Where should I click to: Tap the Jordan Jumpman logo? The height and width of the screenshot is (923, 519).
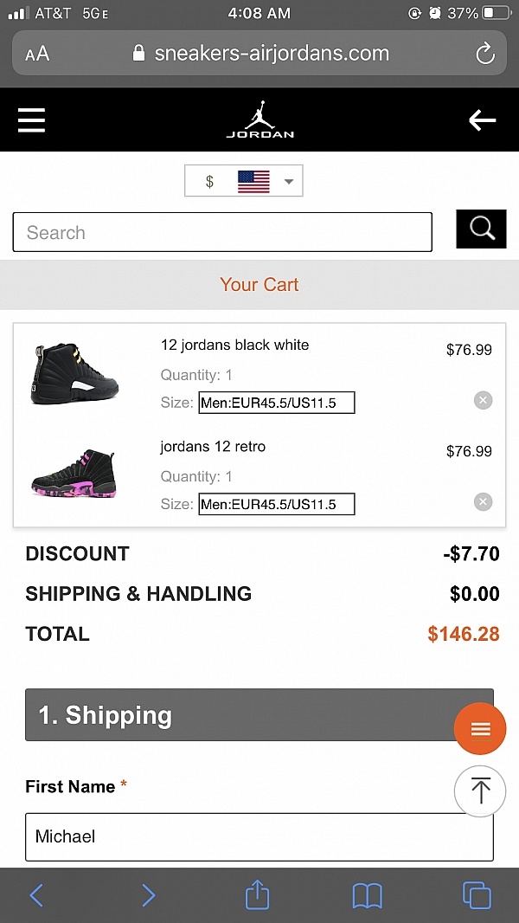tap(259, 119)
